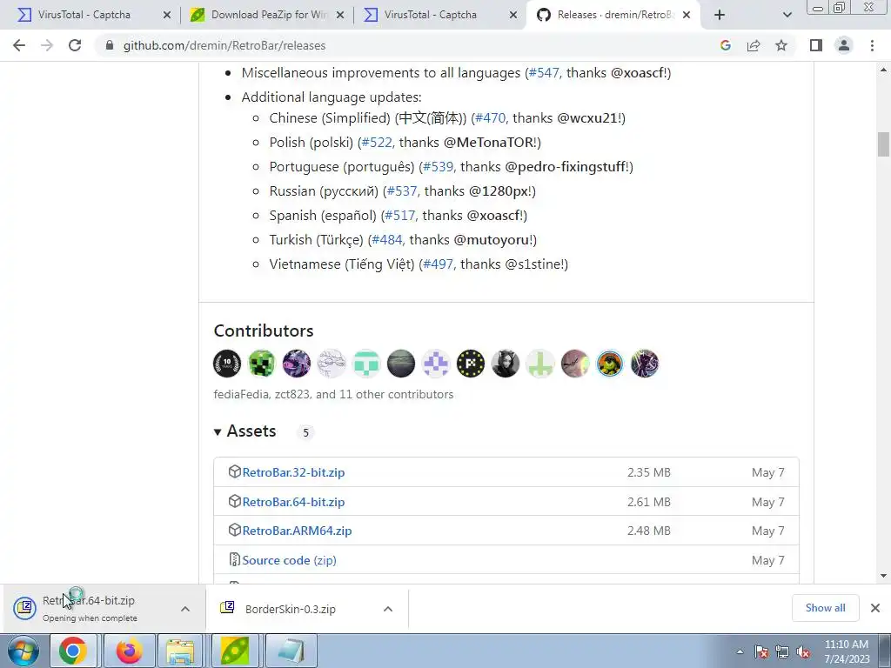The width and height of the screenshot is (891, 668).
Task: Open the tab search dropdown
Action: click(x=787, y=15)
